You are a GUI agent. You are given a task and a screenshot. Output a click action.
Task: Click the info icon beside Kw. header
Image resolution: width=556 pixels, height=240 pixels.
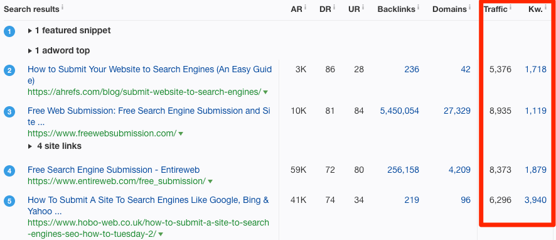[x=546, y=7]
